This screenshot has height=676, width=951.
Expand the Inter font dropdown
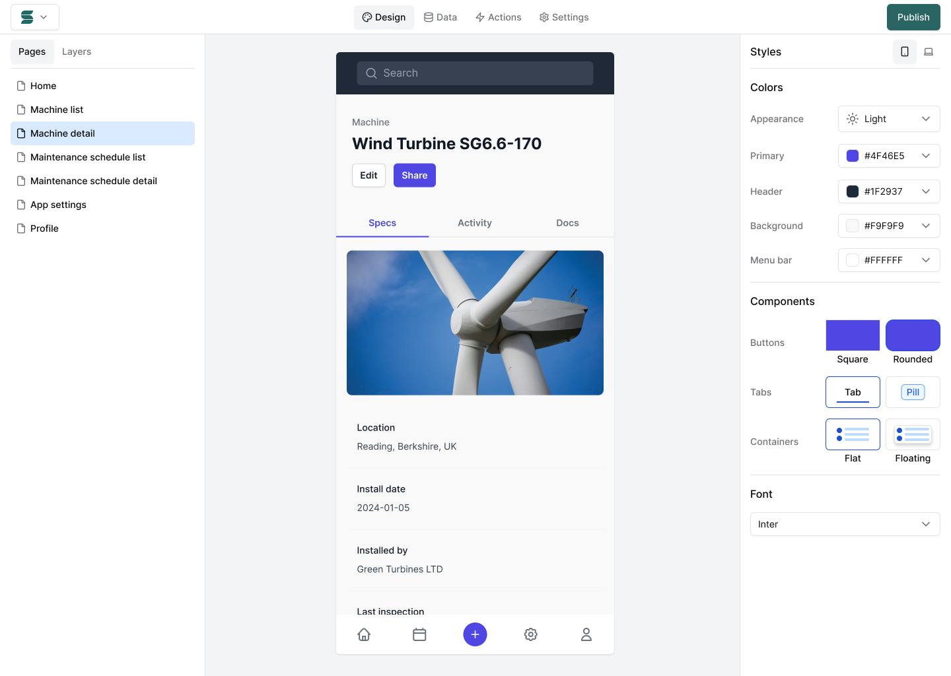pyautogui.click(x=845, y=524)
